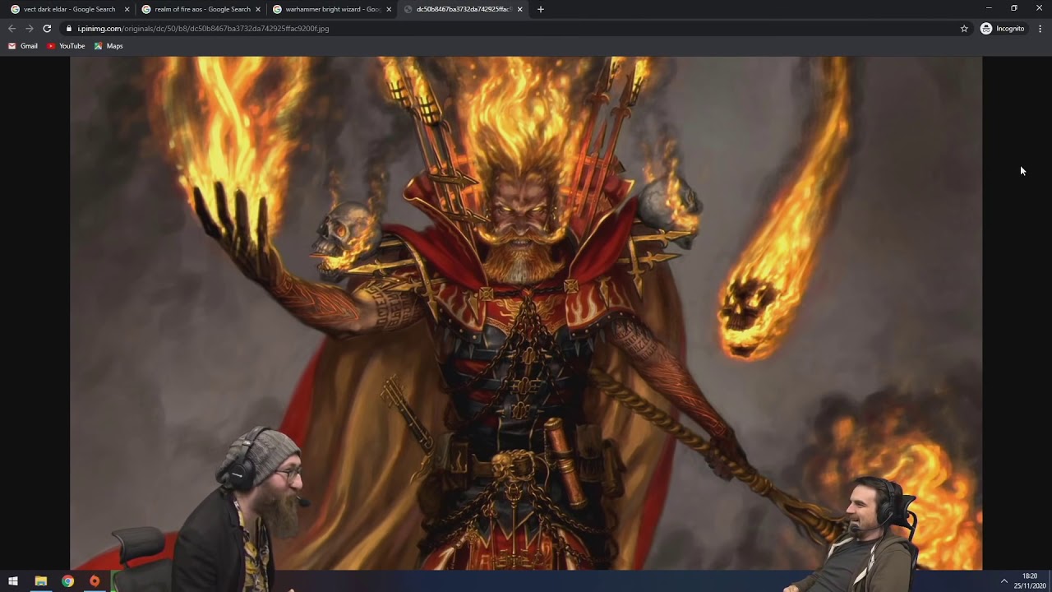Minimize the Chrome window
The height and width of the screenshot is (592, 1052).
click(x=989, y=8)
